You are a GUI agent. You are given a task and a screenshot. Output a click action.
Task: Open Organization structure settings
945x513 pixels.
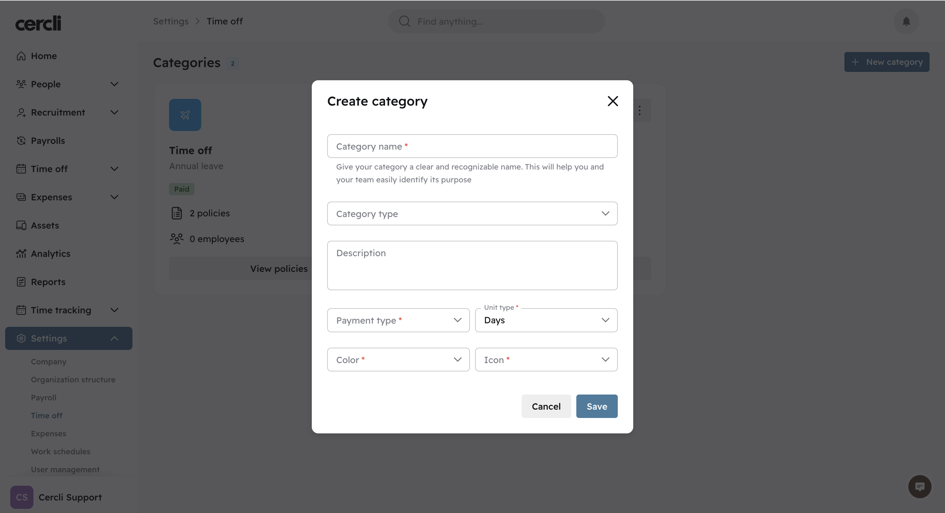73,380
